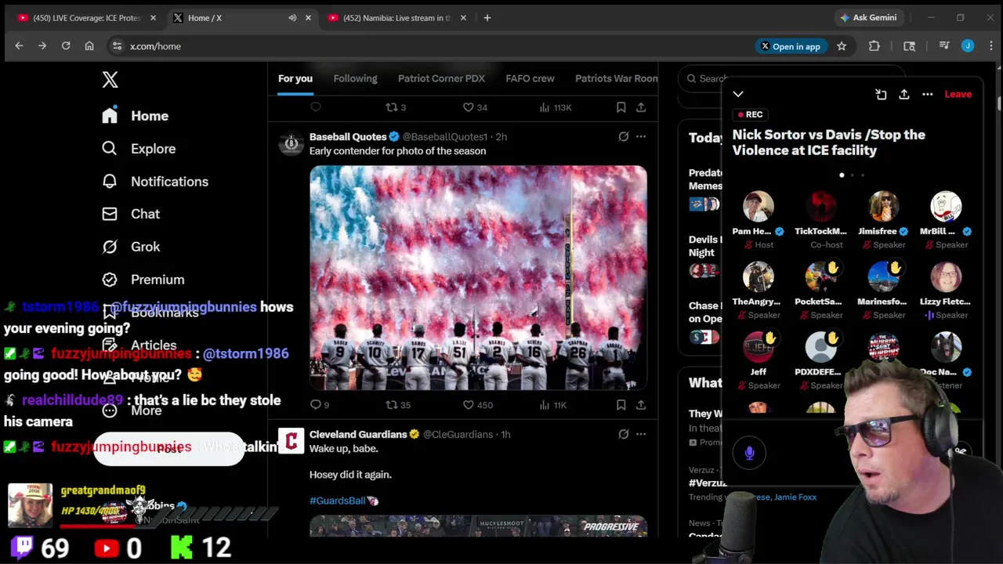Switch to the Patriots War Room tab

click(616, 78)
